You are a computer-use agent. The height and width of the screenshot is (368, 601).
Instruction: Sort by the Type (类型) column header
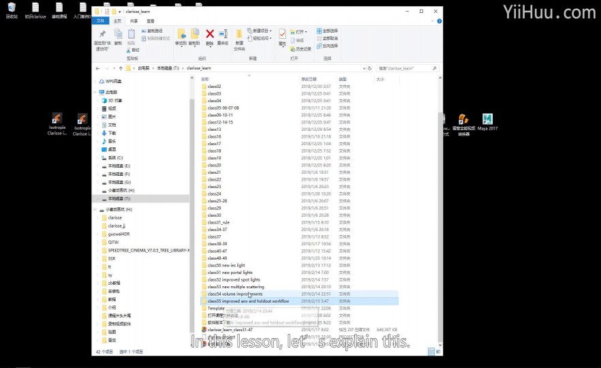354,79
